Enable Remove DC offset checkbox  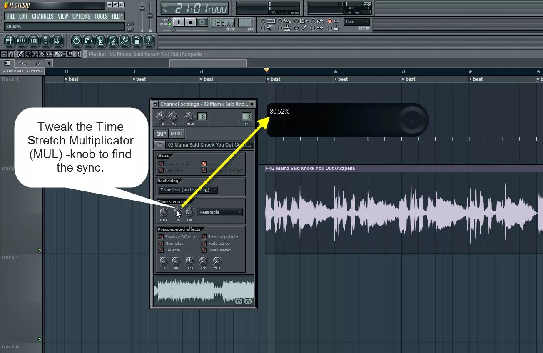pos(161,237)
